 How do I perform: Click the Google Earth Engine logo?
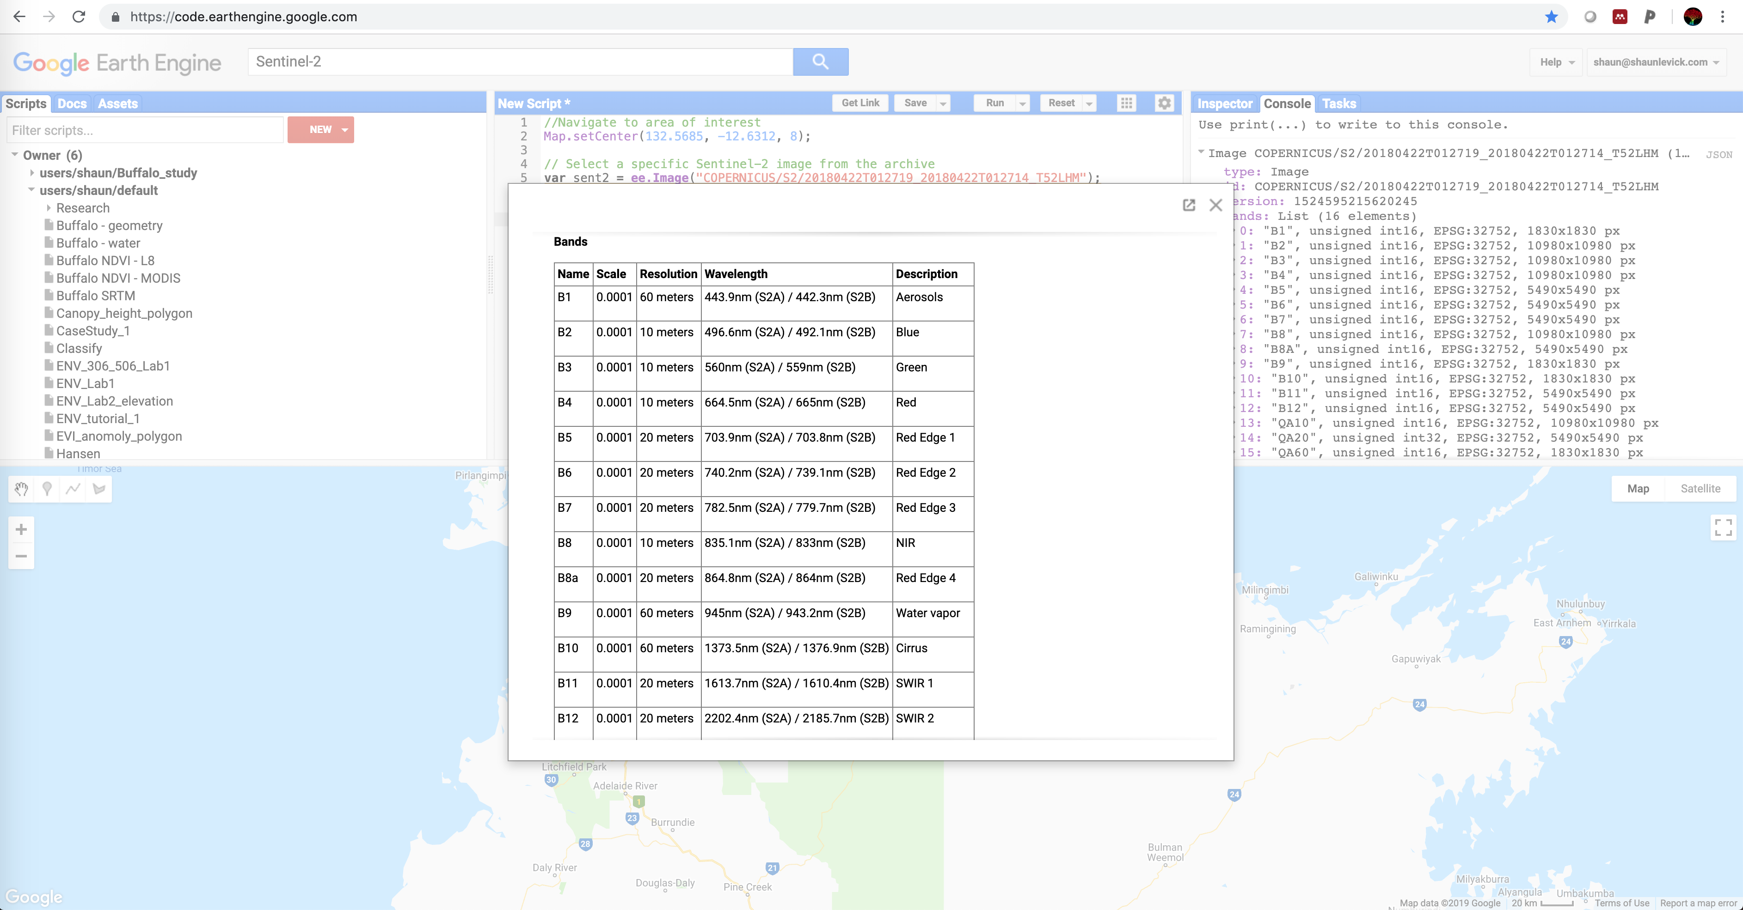[x=117, y=63]
